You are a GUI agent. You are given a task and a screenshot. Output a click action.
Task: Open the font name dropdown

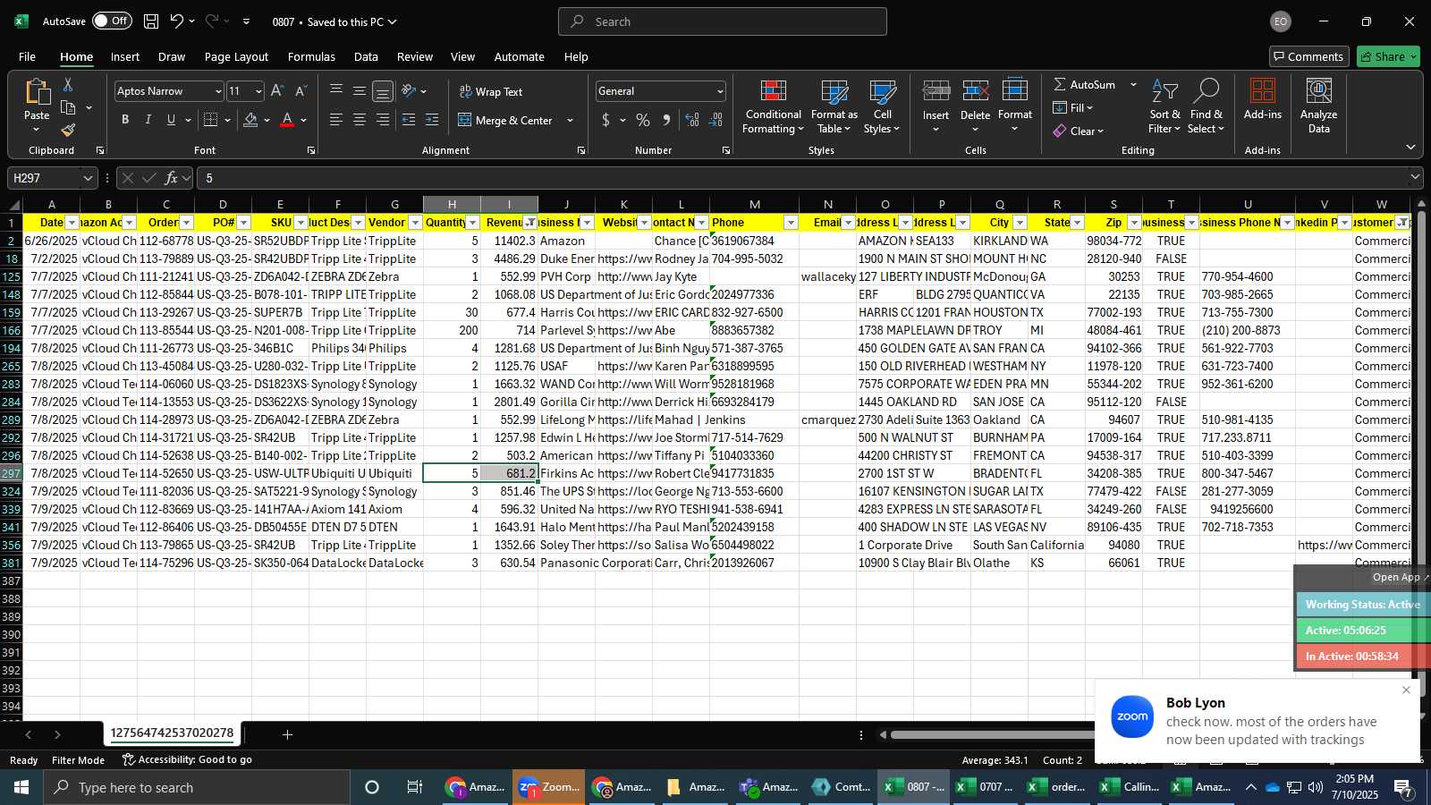(217, 91)
